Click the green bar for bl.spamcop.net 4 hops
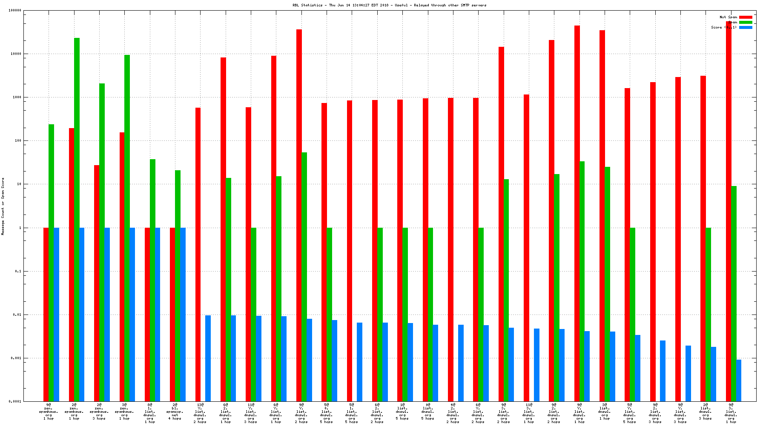The width and height of the screenshot is (763, 429). point(178,285)
